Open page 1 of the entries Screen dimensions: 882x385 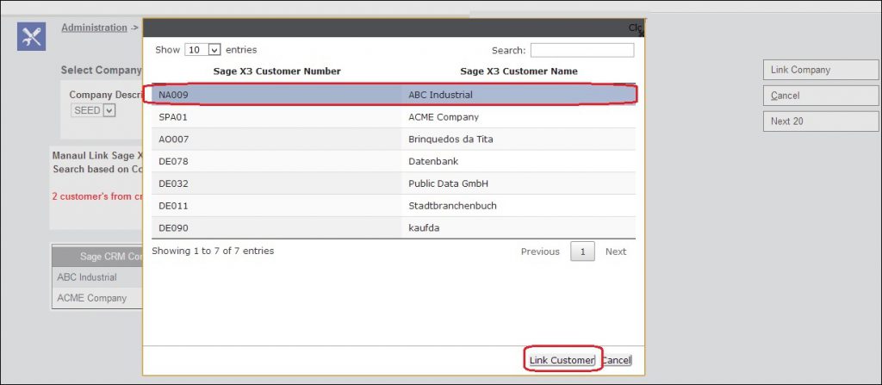coord(582,251)
